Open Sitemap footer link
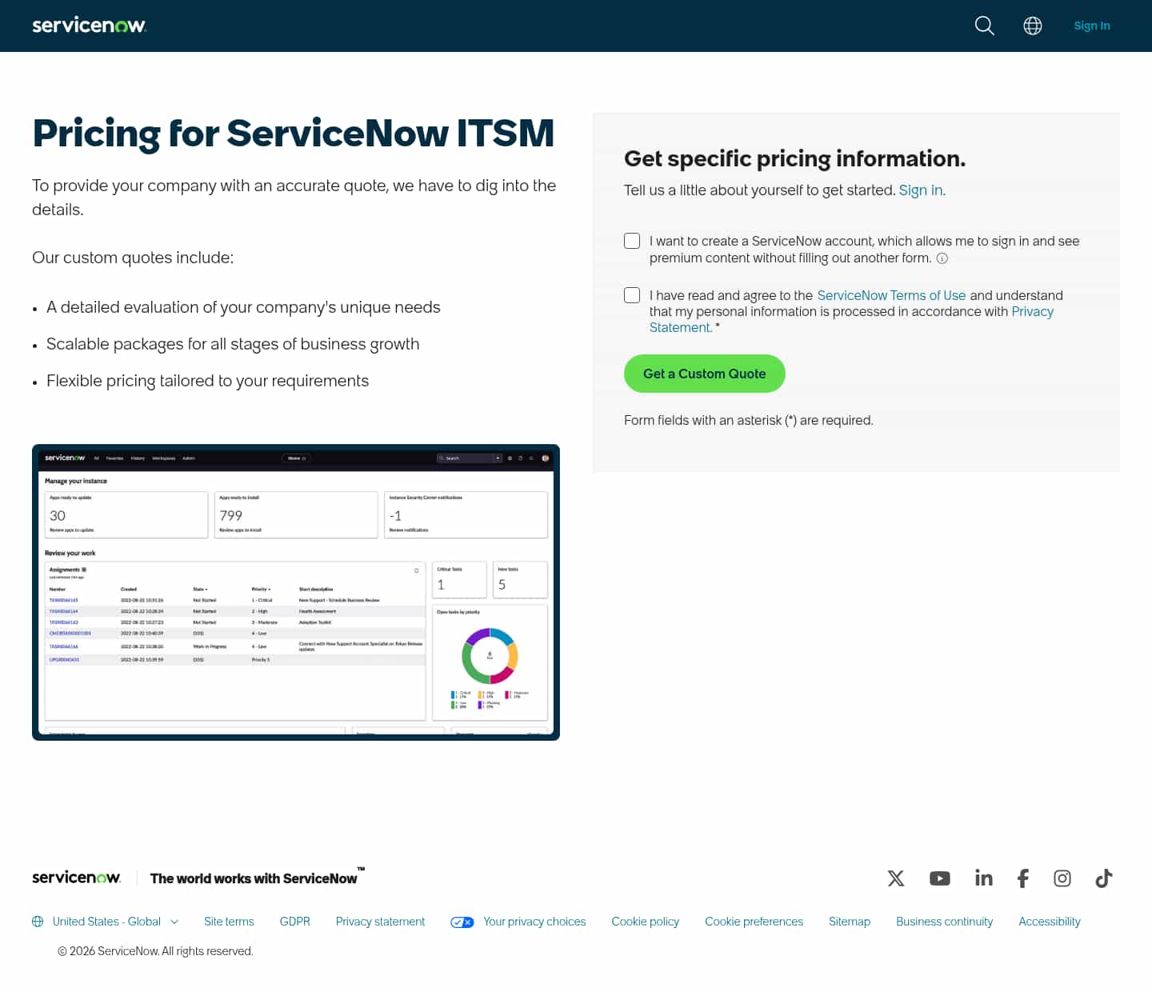The width and height of the screenshot is (1152, 992). click(x=850, y=922)
